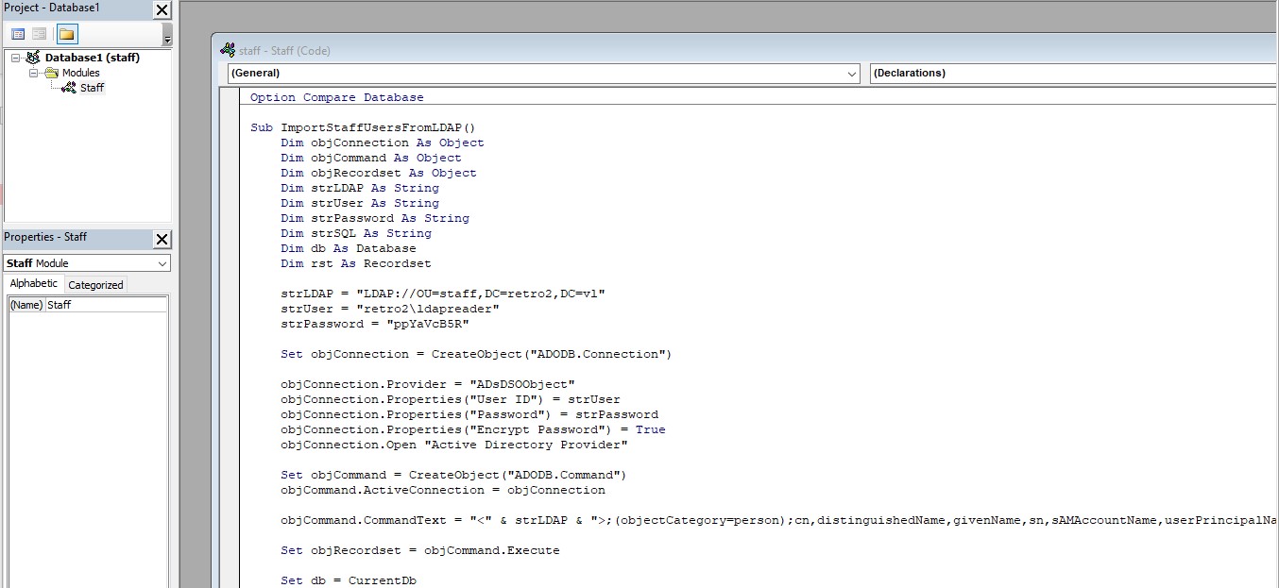This screenshot has height=588, width=1279.
Task: Click the Modules folder icon
Action: (x=52, y=73)
